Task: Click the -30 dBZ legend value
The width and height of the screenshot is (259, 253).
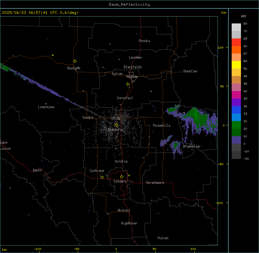Action: click(x=246, y=159)
